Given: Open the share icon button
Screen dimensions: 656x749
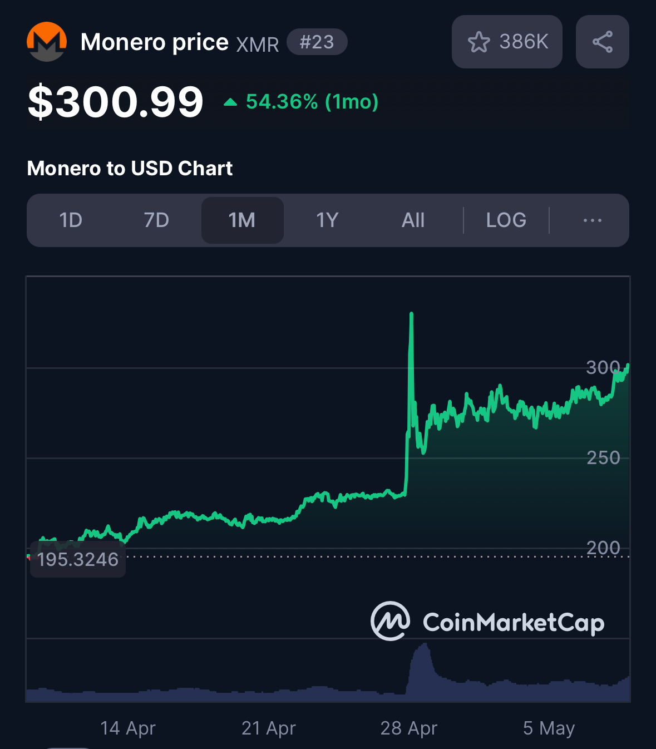Looking at the screenshot, I should click(x=603, y=42).
